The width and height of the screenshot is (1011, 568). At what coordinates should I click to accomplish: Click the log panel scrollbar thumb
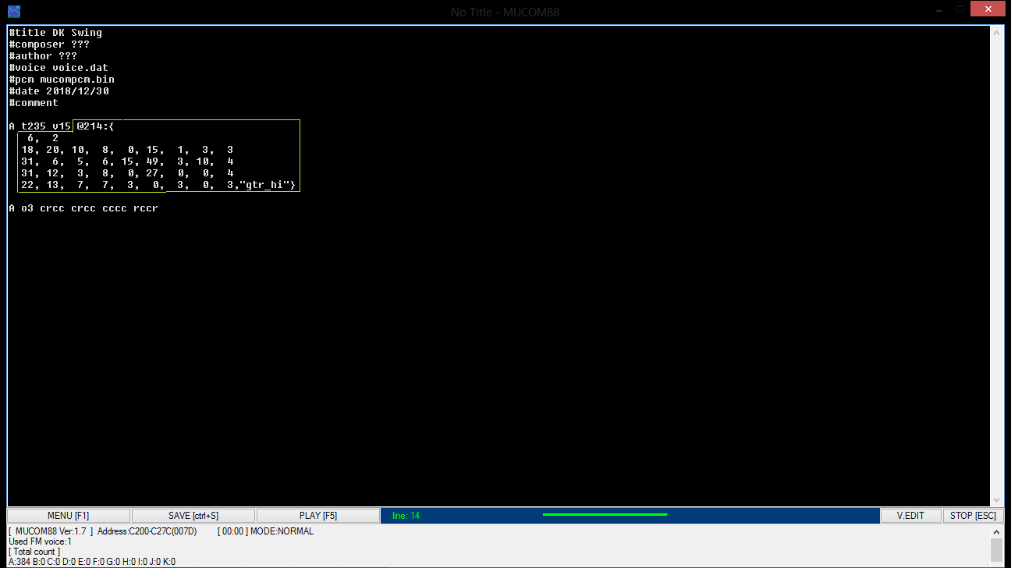[996, 549]
